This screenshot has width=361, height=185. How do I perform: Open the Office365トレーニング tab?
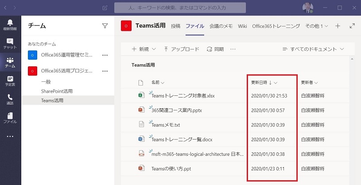(x=276, y=26)
